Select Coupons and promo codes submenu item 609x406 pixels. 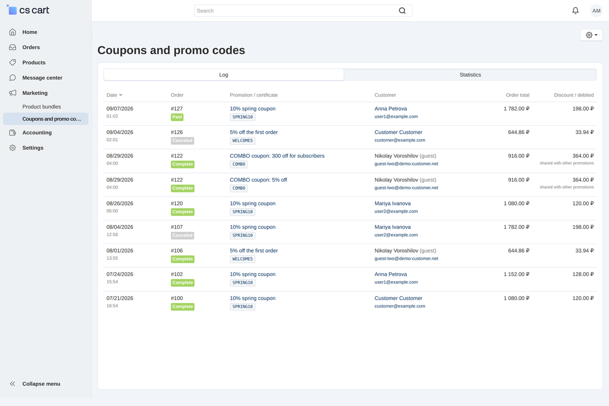pyautogui.click(x=46, y=119)
